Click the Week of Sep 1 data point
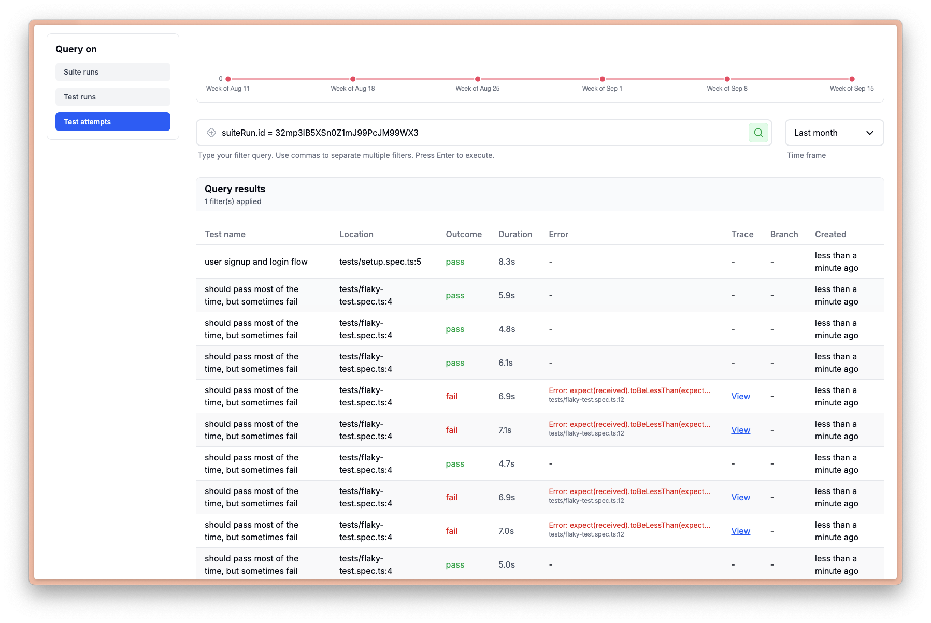The image size is (931, 623). click(x=602, y=79)
